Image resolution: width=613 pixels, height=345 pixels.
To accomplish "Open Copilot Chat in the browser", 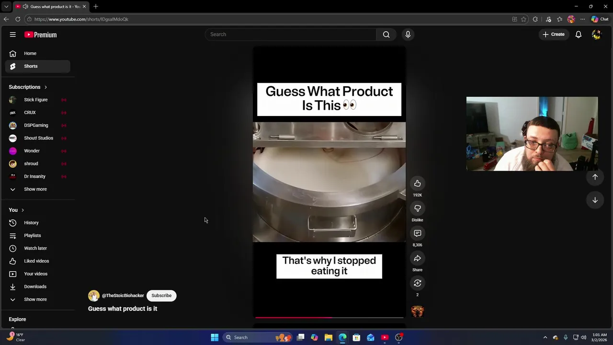I will [600, 19].
